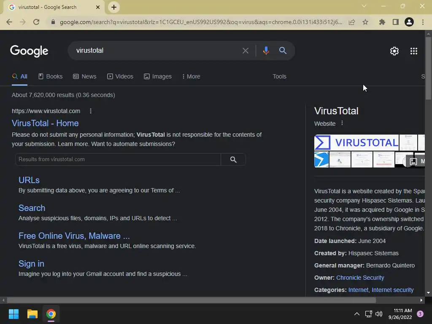Click the https://www.virustotal.com URL text

[x=46, y=111]
